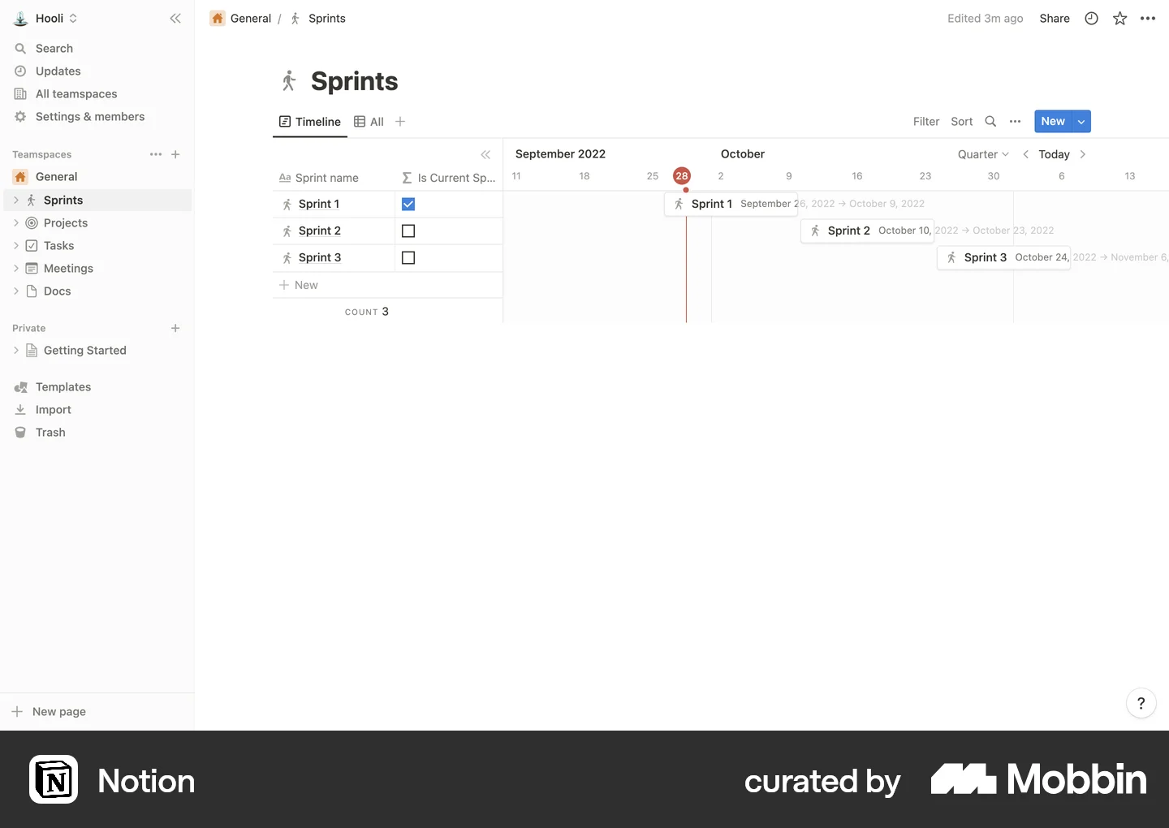Hide the table panel in timeline

[485, 154]
